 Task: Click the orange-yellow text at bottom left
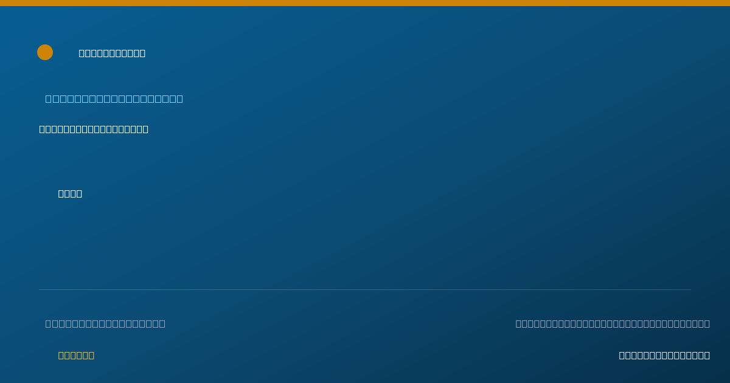click(x=76, y=355)
